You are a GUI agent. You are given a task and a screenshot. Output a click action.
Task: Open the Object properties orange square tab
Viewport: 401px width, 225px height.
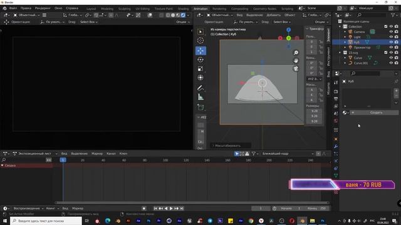(x=336, y=139)
